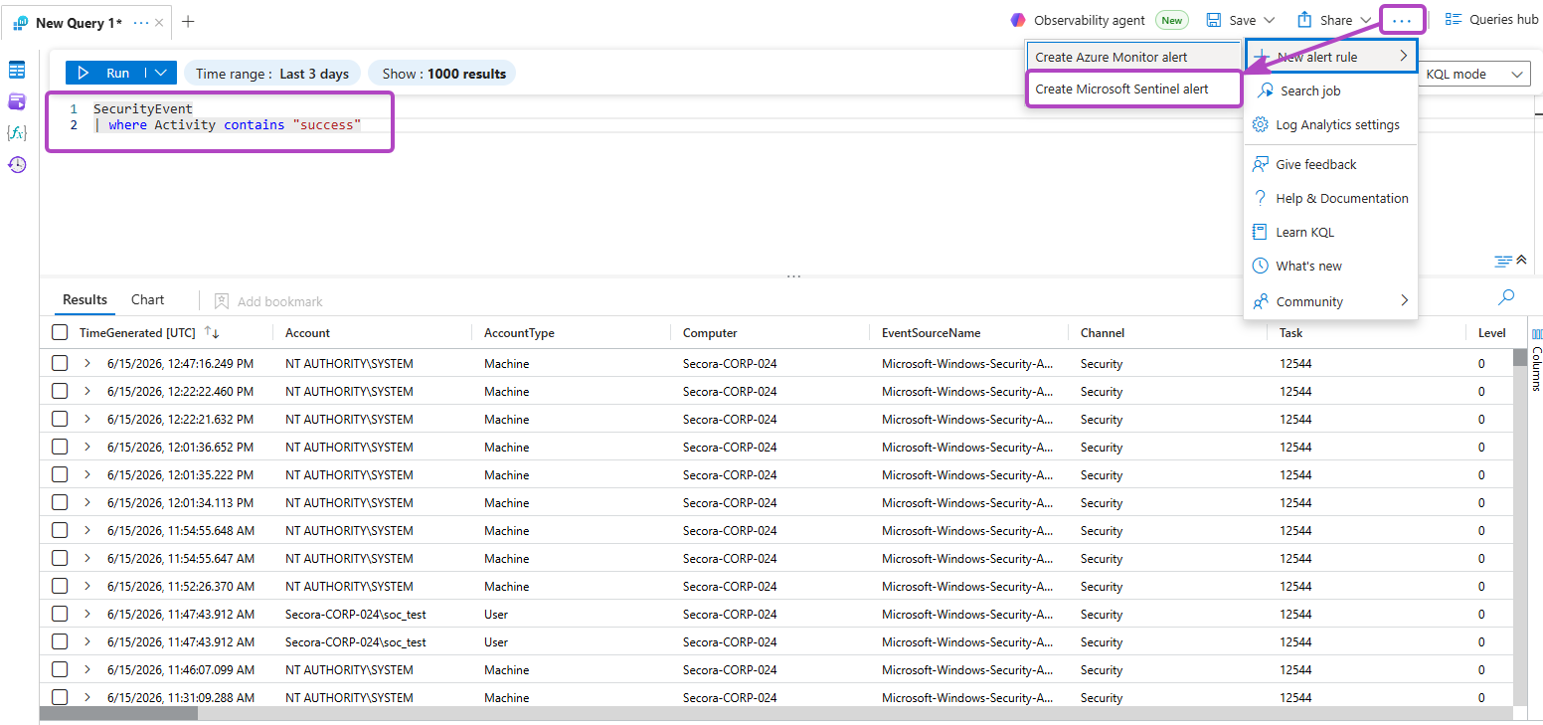Click the search results magnifier icon

coord(1506,296)
